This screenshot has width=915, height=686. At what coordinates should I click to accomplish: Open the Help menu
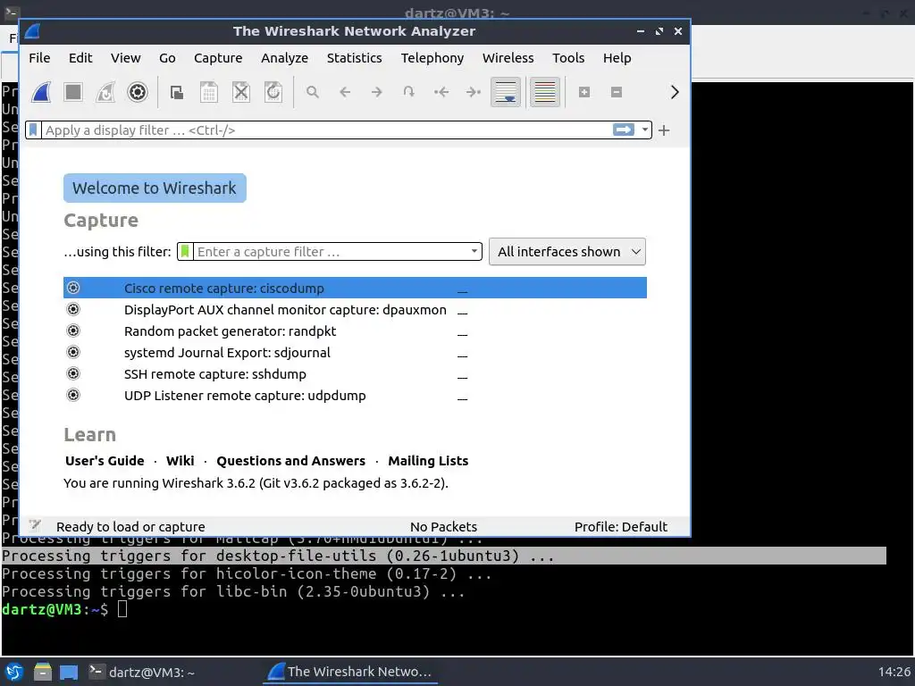[x=617, y=58]
